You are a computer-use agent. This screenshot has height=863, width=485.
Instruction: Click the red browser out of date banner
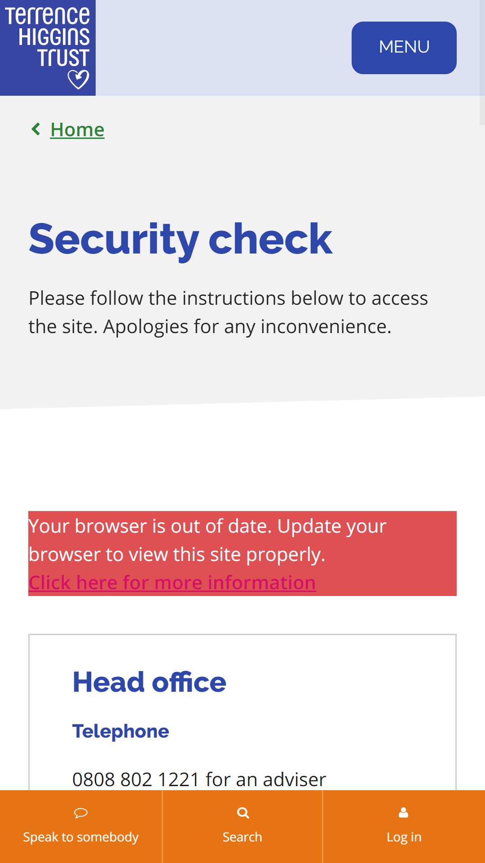[x=242, y=553]
